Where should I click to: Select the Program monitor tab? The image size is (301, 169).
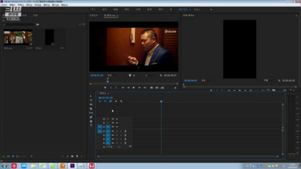pos(189,15)
